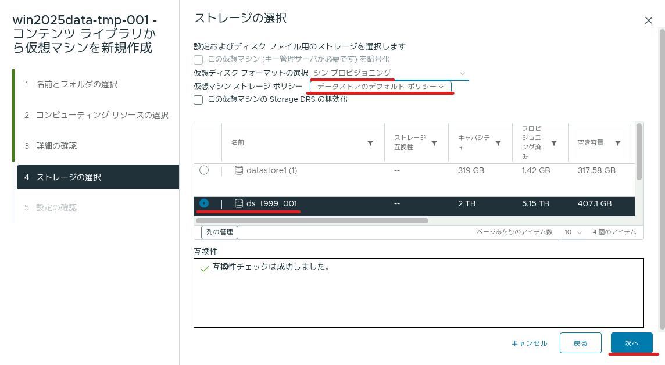Click the ds_t999_001 datastore name
Screen dimensions: 665x365
coord(272,203)
